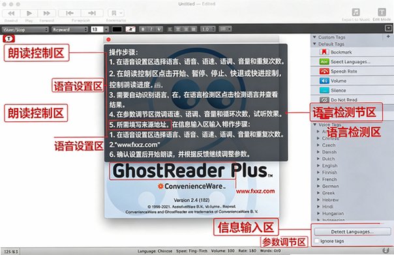The height and width of the screenshot is (255, 394).
Task: Toggle italic formatting
Action: [x=151, y=29]
